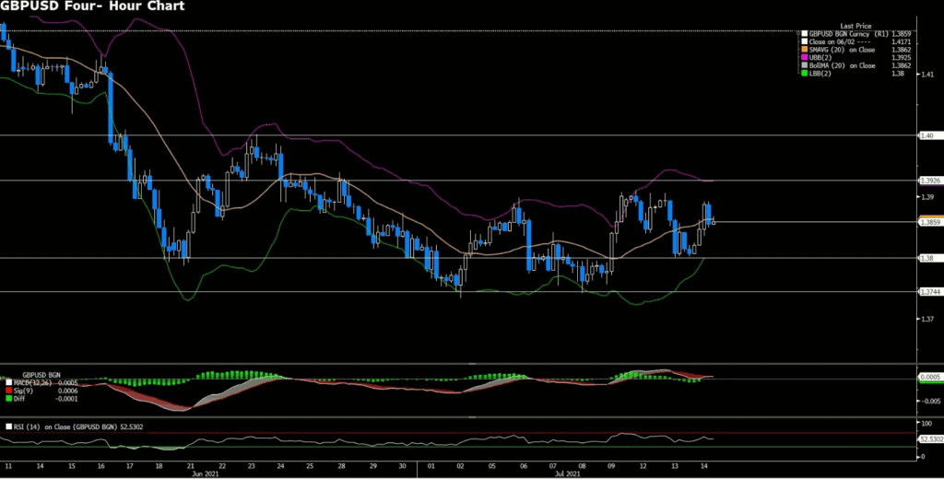This screenshot has height=479, width=944.
Task: Select the 'LBB(2)' legend entry text
Action: tap(819, 73)
